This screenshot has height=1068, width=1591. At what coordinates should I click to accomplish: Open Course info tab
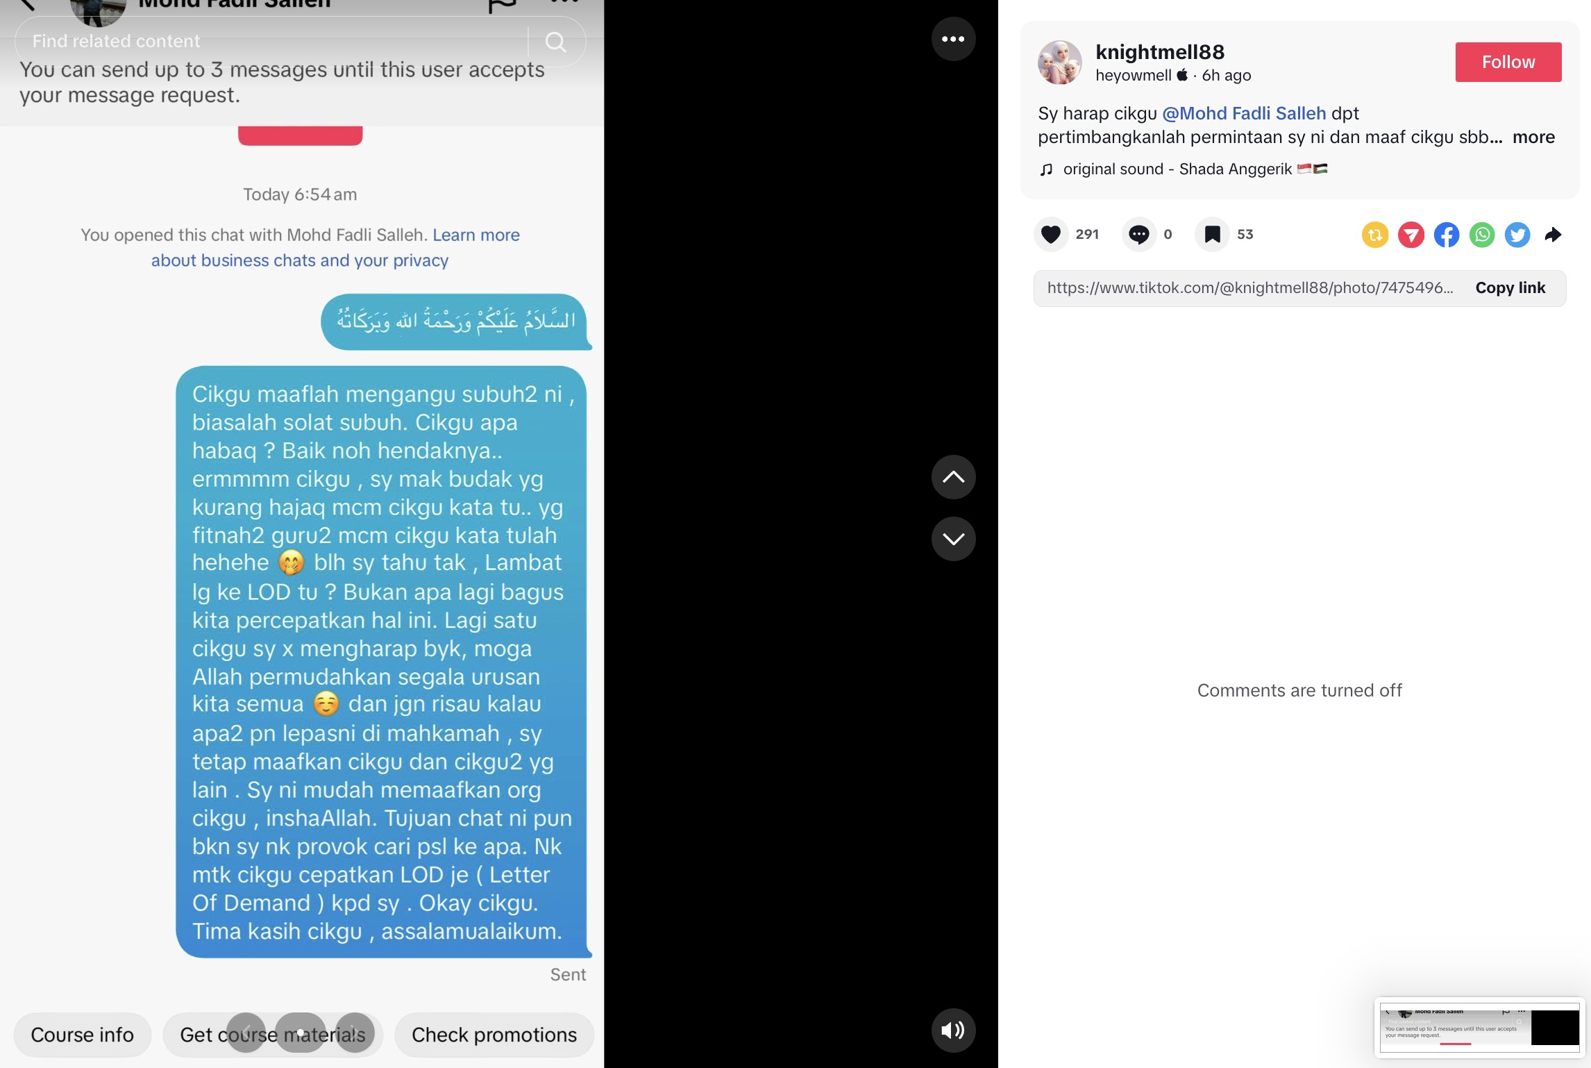82,1033
